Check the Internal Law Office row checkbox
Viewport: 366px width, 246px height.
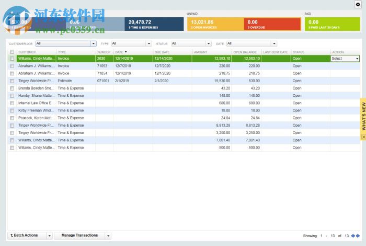12,103
